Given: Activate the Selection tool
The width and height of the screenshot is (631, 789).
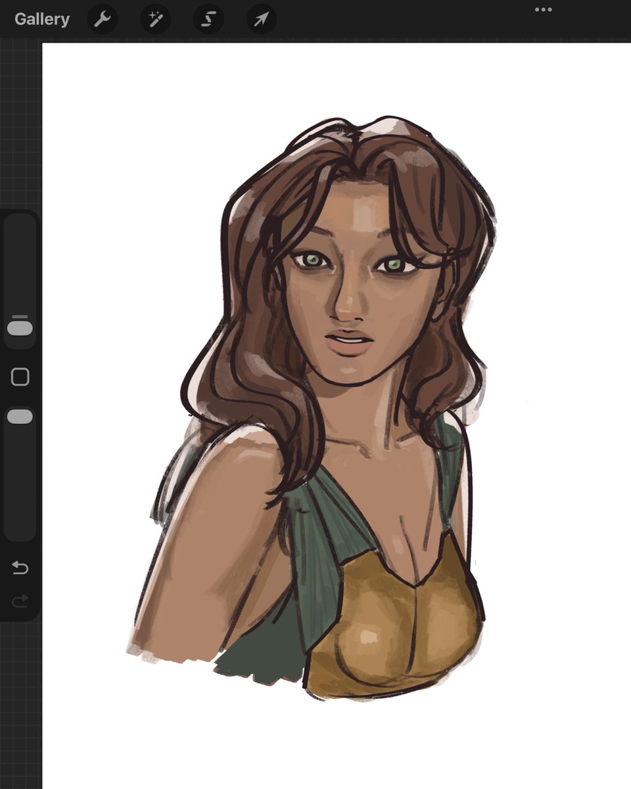Looking at the screenshot, I should tap(208, 19).
